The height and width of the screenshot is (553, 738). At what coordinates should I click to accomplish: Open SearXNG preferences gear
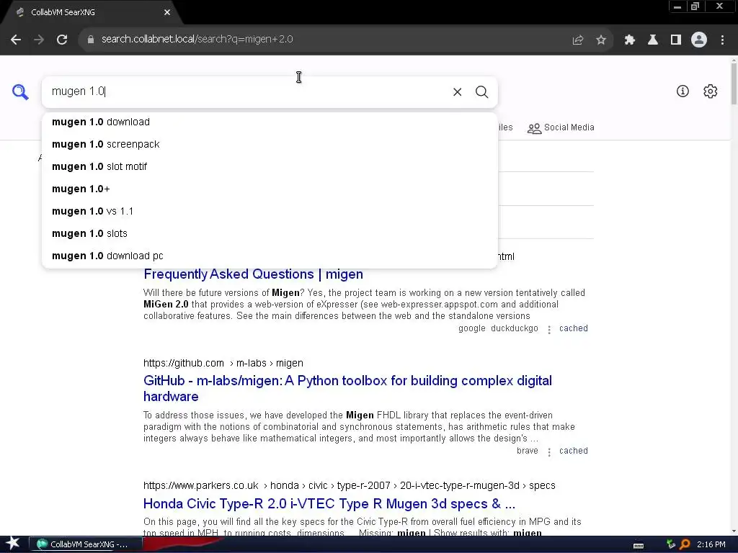[710, 91]
